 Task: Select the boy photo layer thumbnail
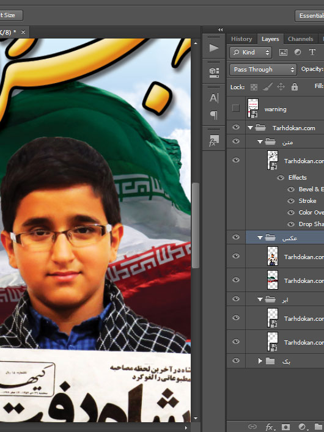click(x=273, y=256)
